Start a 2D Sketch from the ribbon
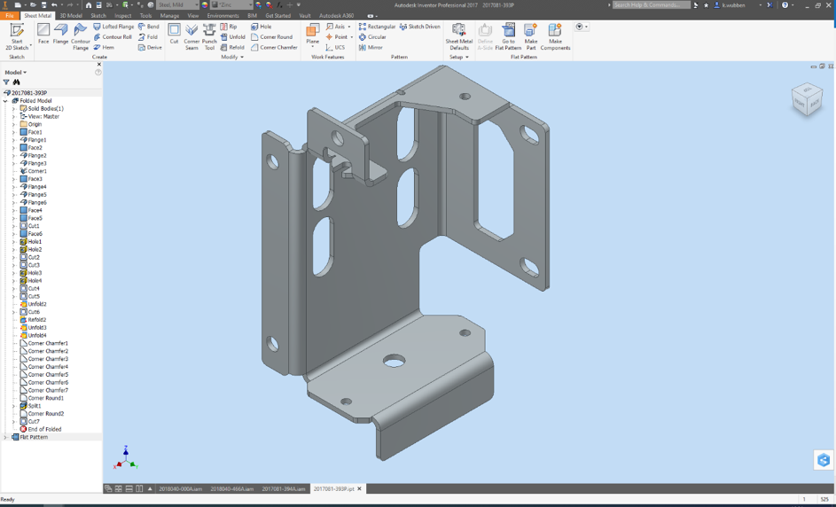Screen dimensions: 836x507 (17, 35)
